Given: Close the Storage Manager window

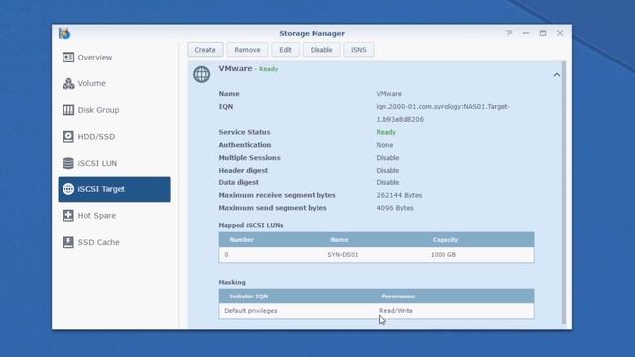Looking at the screenshot, I should coord(560,33).
